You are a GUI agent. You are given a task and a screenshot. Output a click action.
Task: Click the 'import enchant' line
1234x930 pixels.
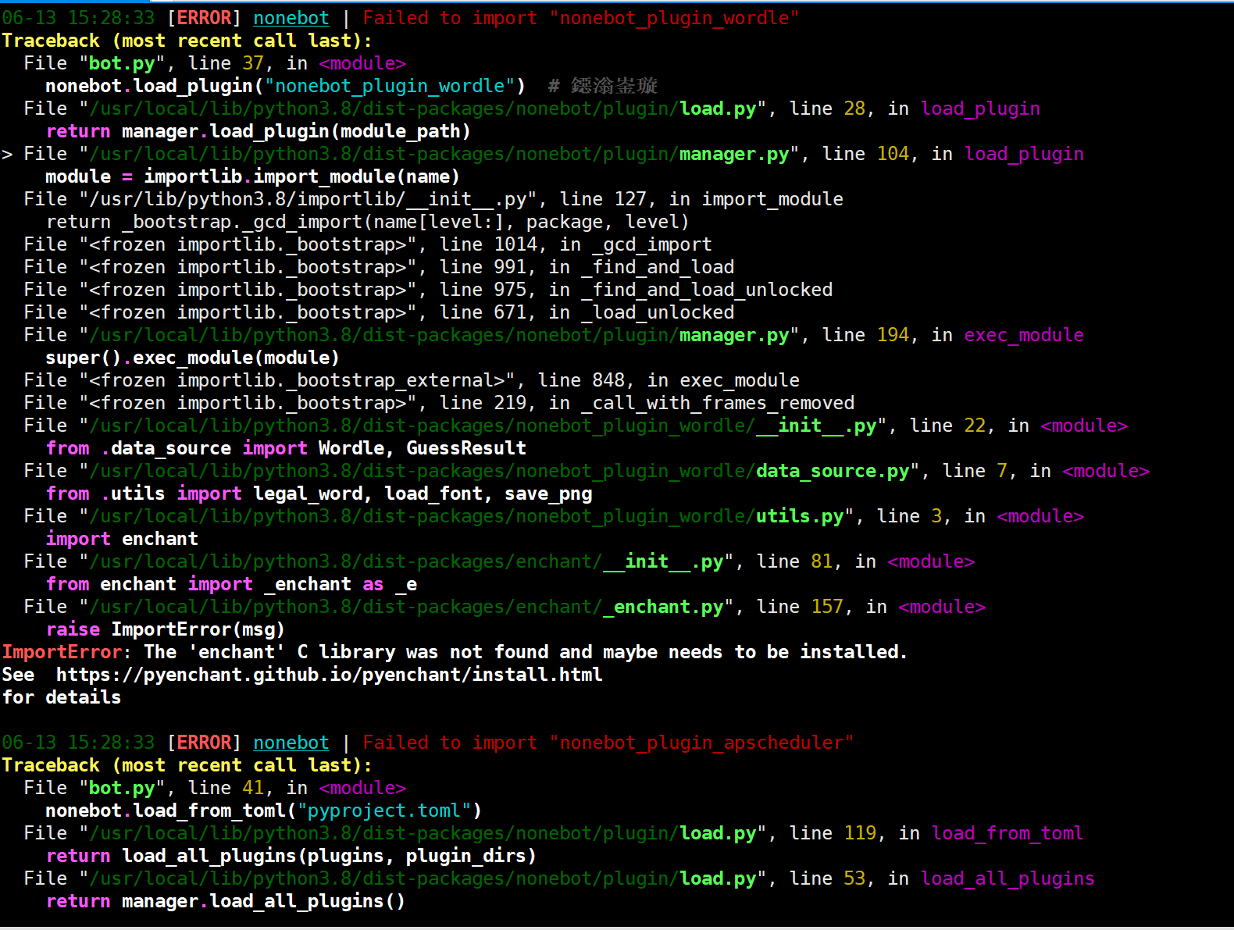pos(122,539)
